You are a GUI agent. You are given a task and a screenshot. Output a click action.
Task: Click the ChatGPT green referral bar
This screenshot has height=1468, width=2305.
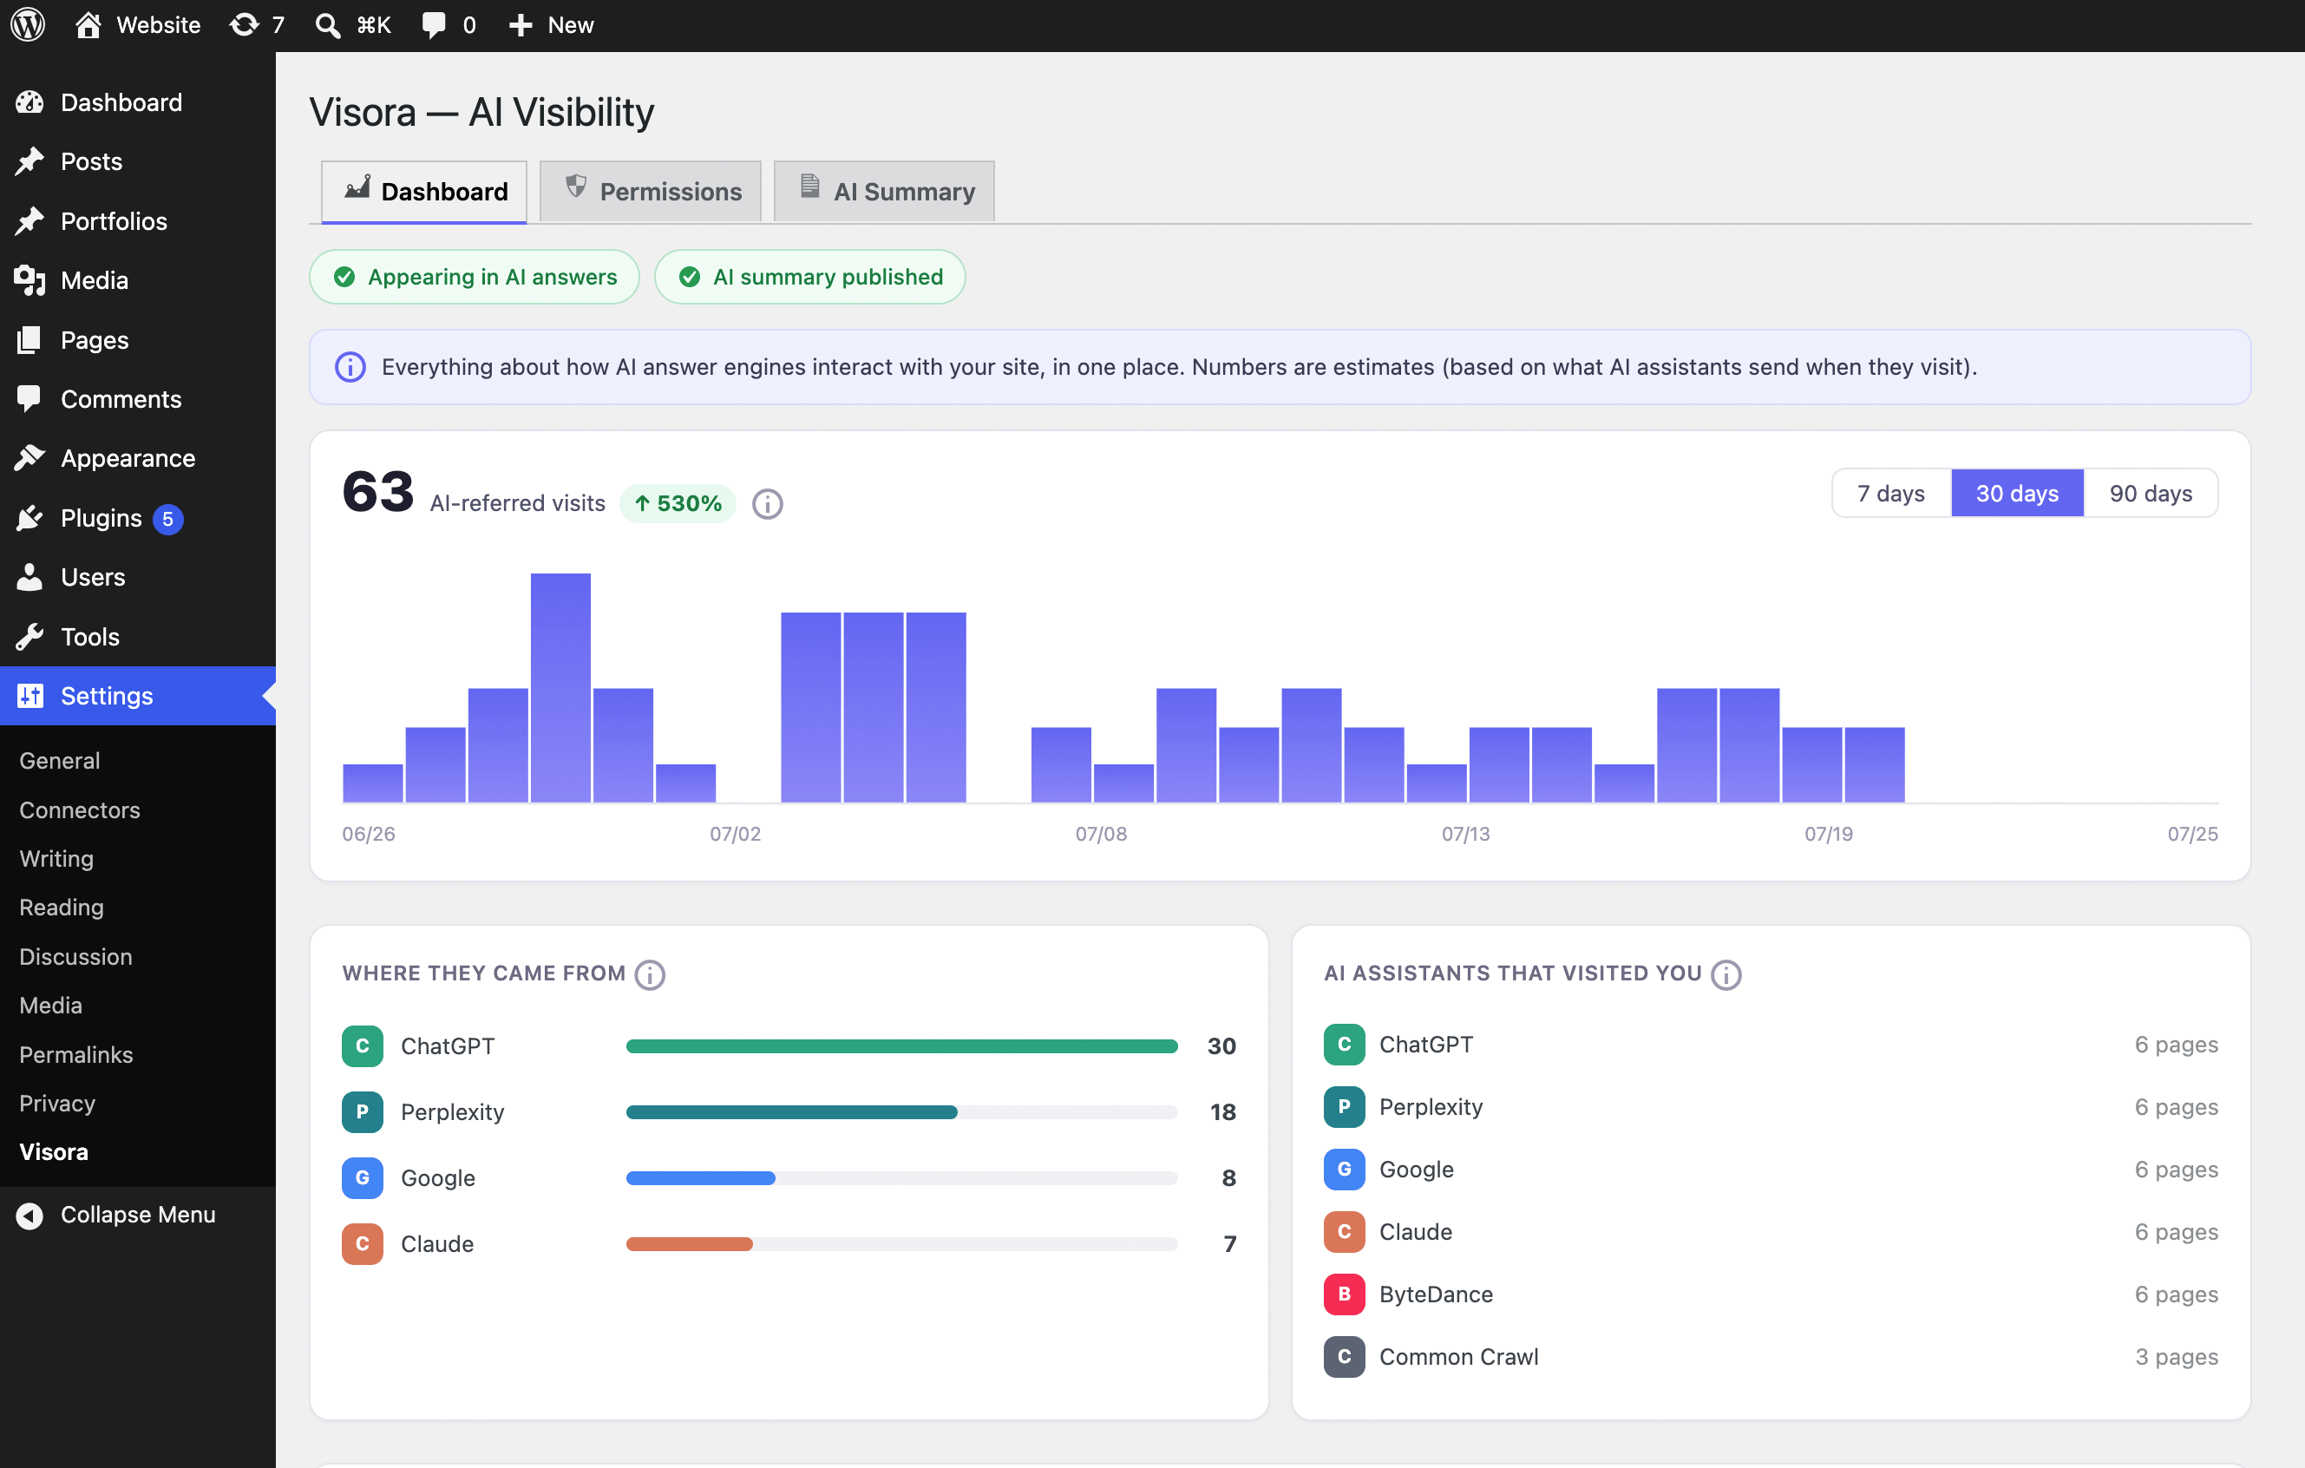point(901,1046)
